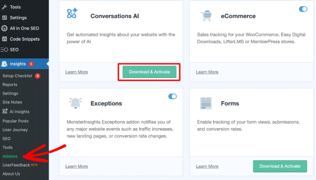Click the eCommerce shopping cart icon
The width and height of the screenshot is (316, 180).
coord(206,16)
